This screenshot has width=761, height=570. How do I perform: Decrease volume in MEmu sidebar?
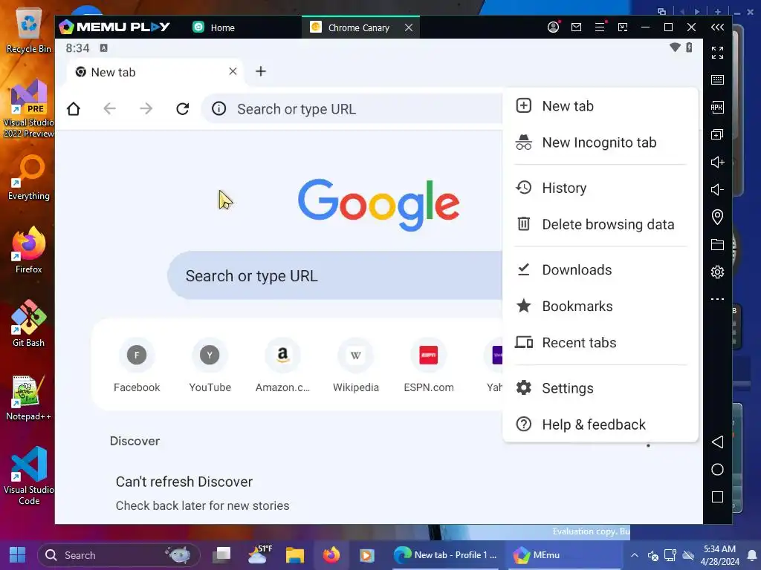coord(717,189)
